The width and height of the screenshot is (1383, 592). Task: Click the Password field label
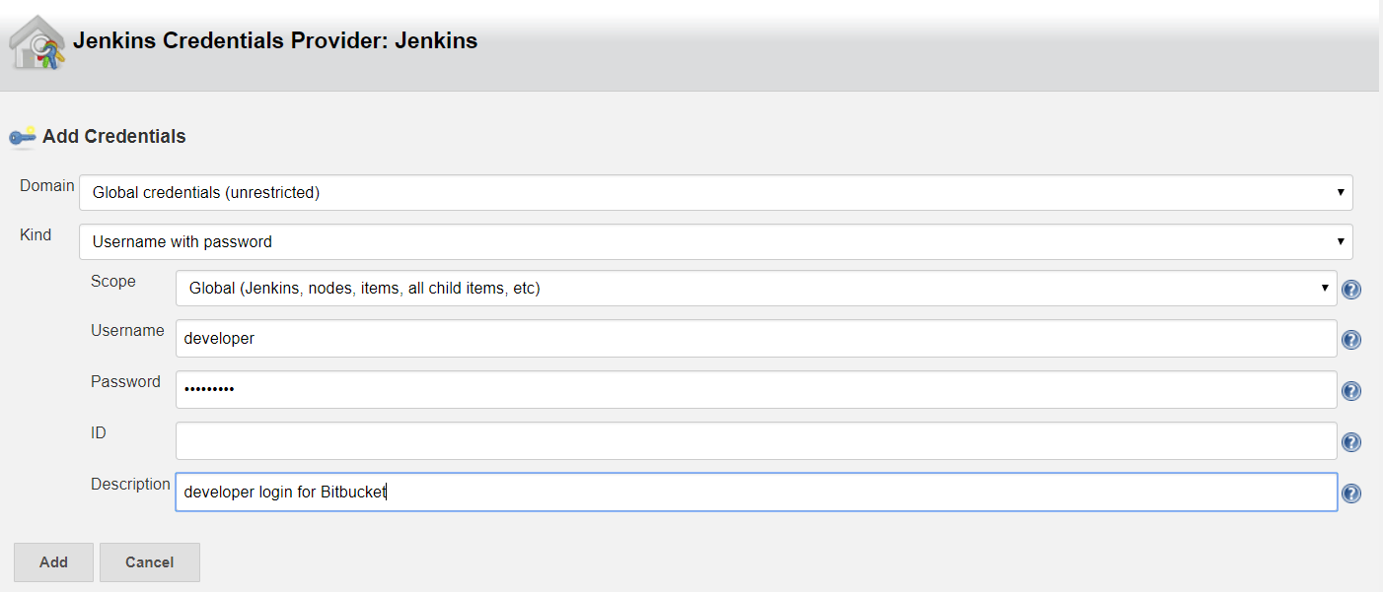[x=125, y=382]
